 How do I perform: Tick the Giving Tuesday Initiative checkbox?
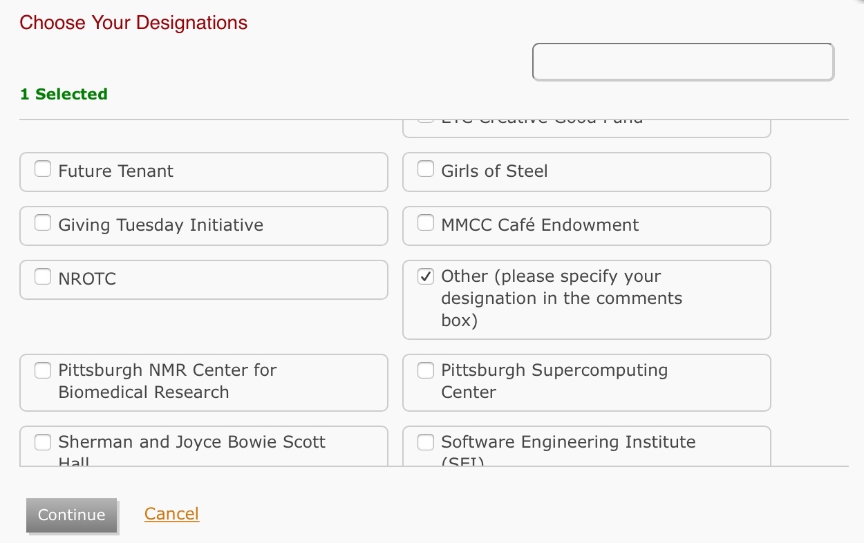(x=43, y=223)
